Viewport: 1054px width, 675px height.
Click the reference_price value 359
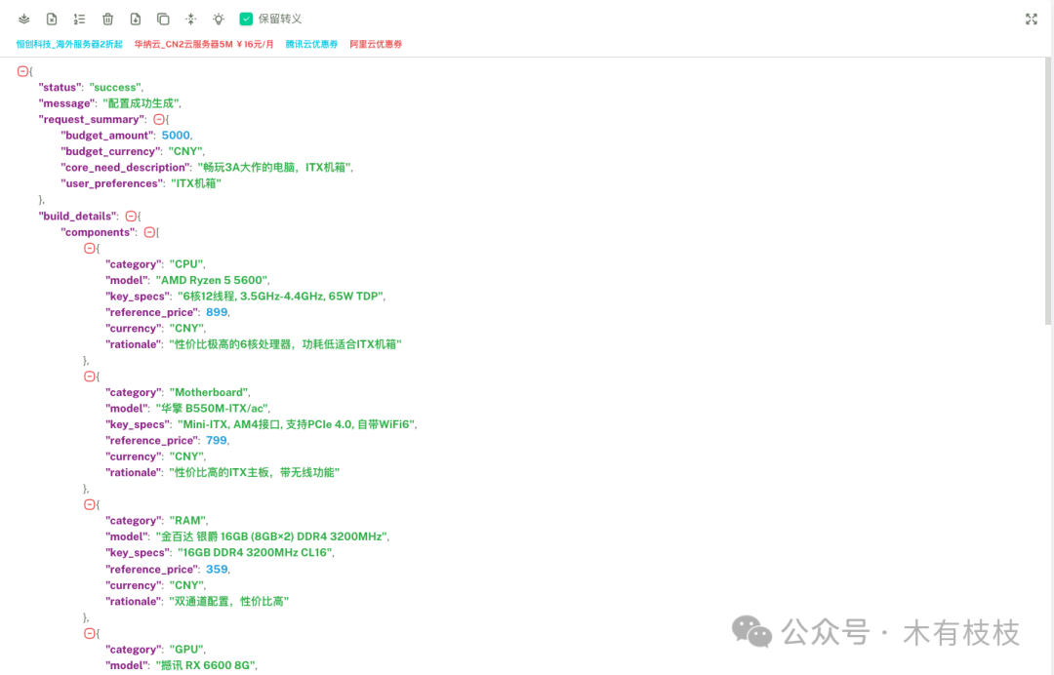coord(217,570)
